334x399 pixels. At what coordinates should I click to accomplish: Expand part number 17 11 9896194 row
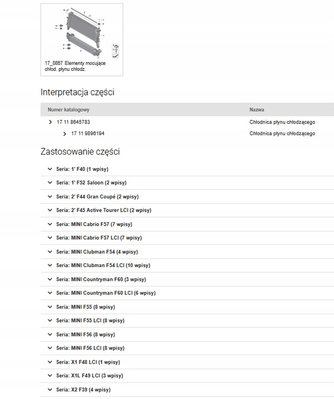tap(65, 134)
